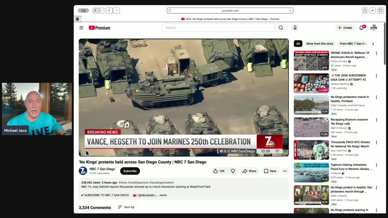Save the video to a playlist
Image resolution: width=388 pixels, height=218 pixels.
coord(270,171)
